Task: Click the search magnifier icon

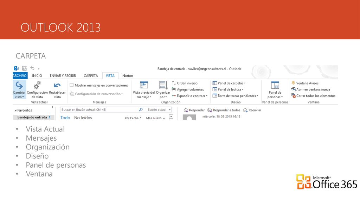Action: [141, 110]
